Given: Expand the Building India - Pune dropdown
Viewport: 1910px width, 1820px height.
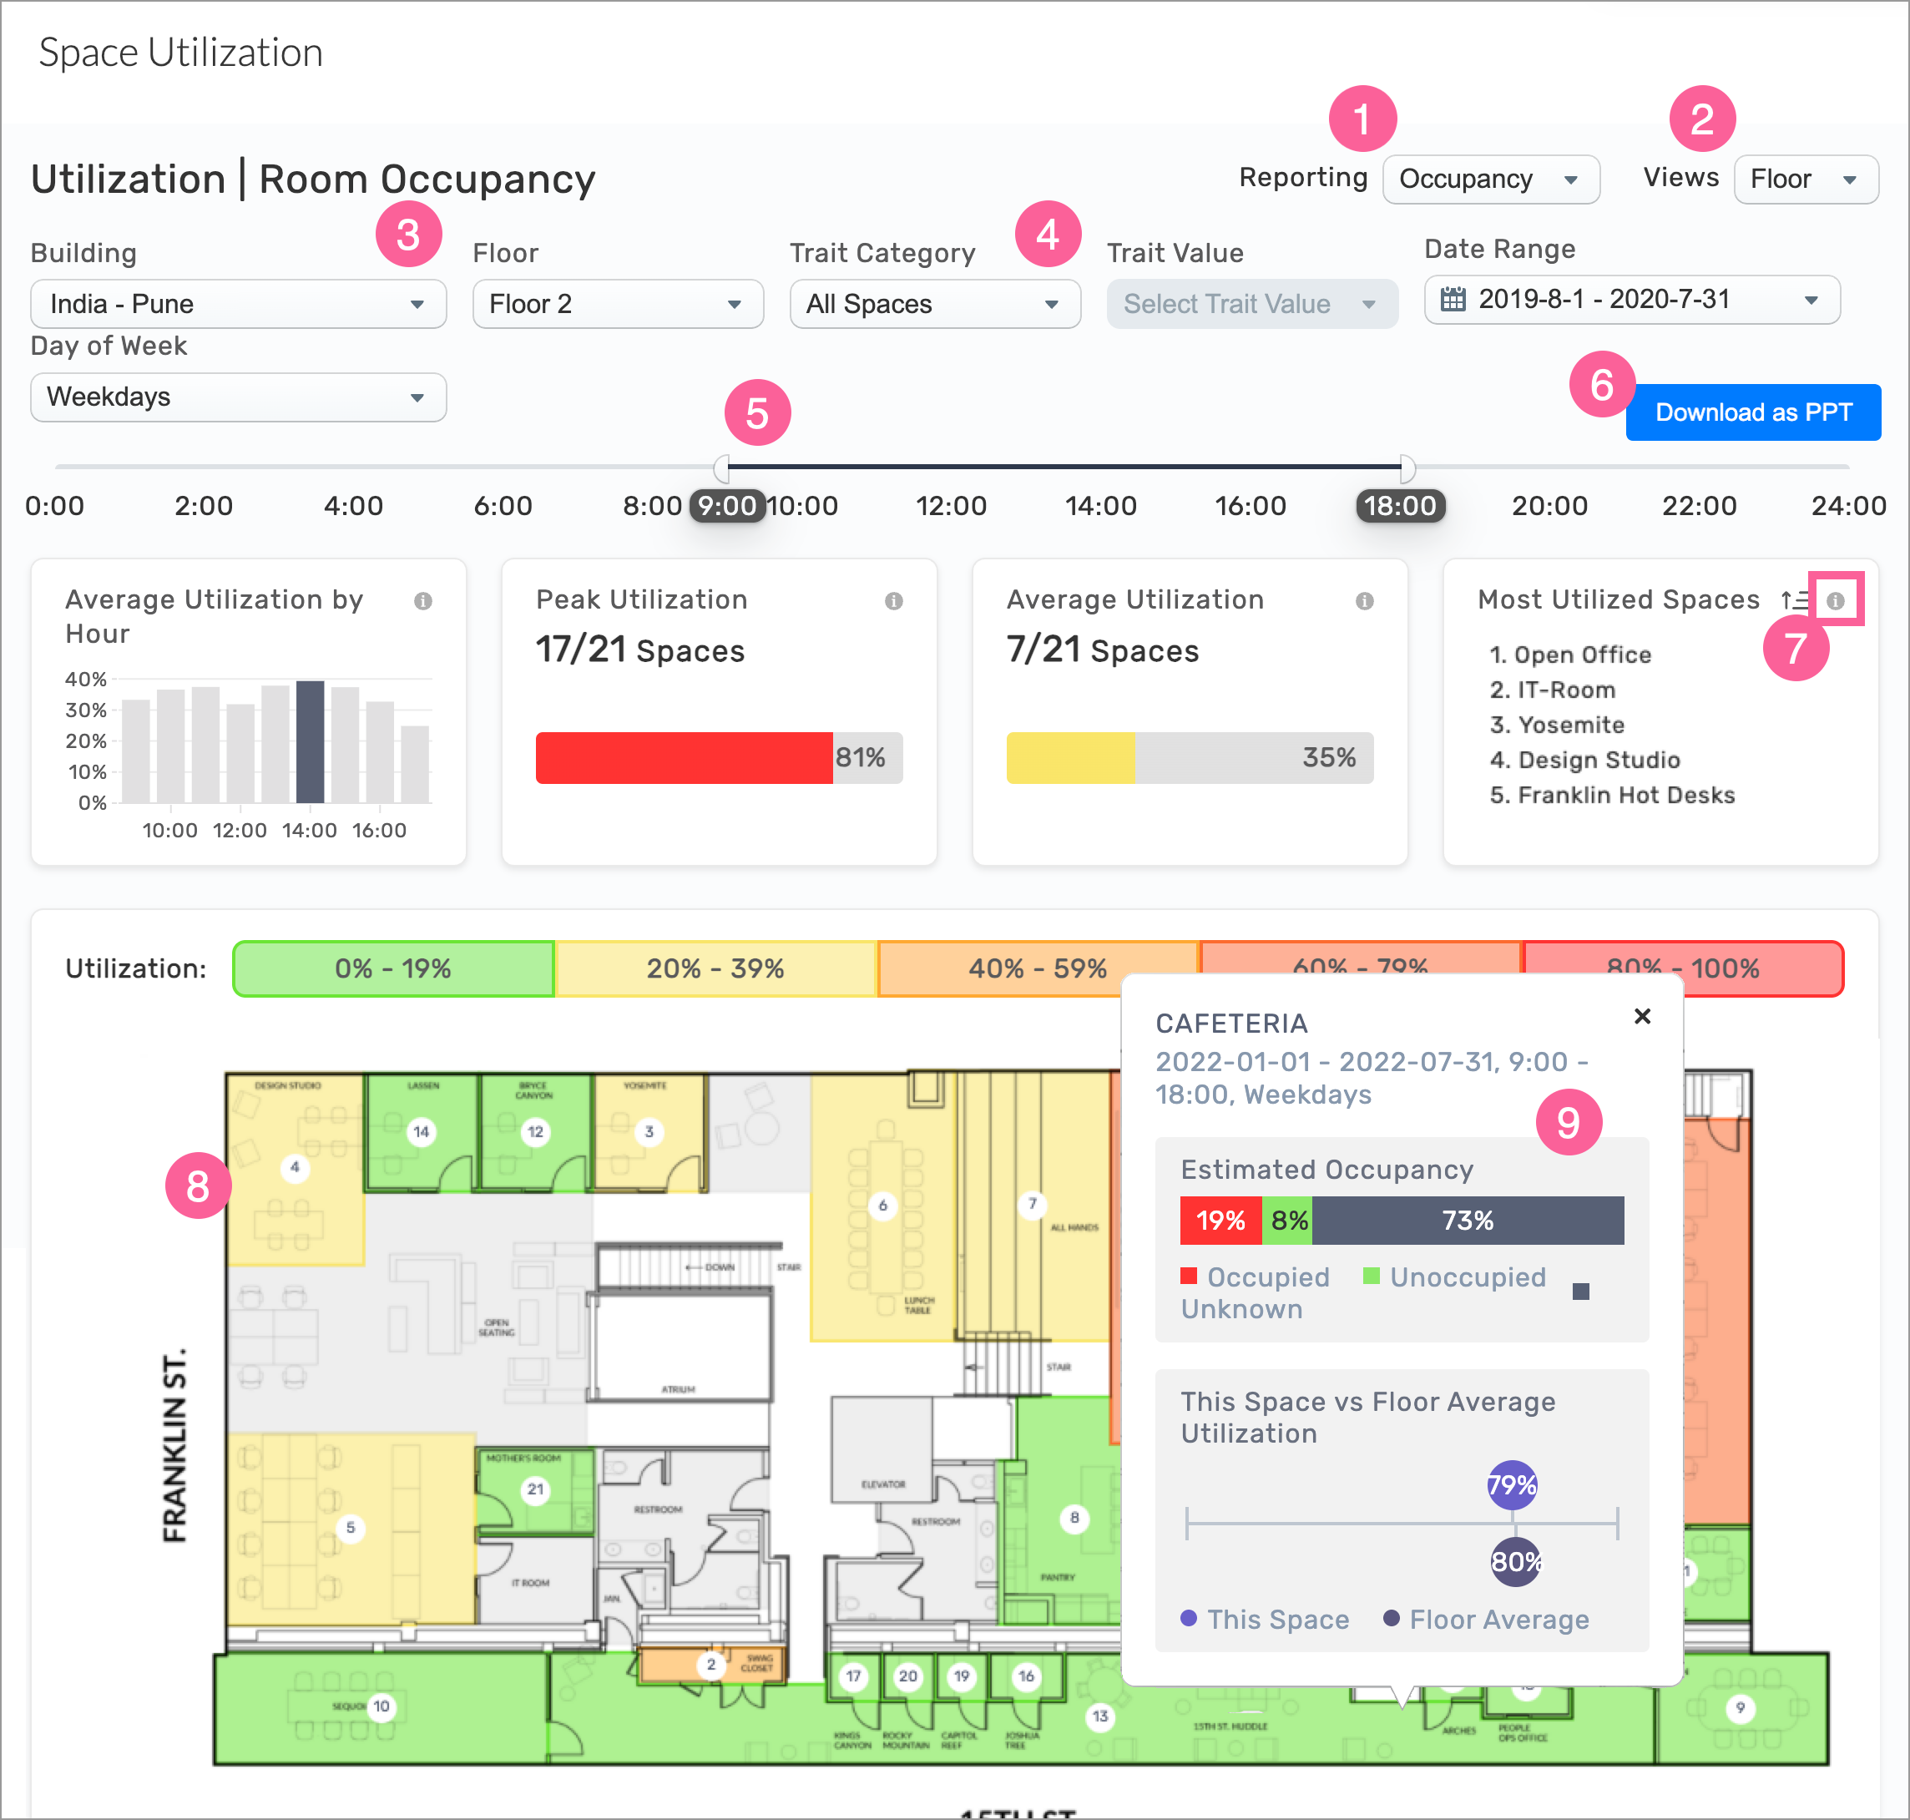Looking at the screenshot, I should tap(238, 304).
